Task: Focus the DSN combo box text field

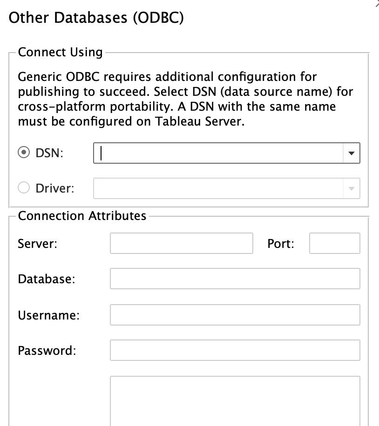Action: coord(218,153)
